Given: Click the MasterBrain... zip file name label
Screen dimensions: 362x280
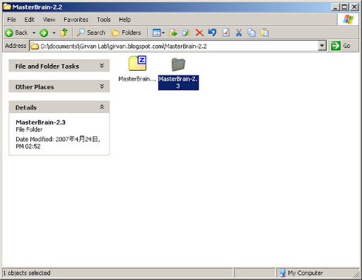Looking at the screenshot, I should click(x=137, y=79).
